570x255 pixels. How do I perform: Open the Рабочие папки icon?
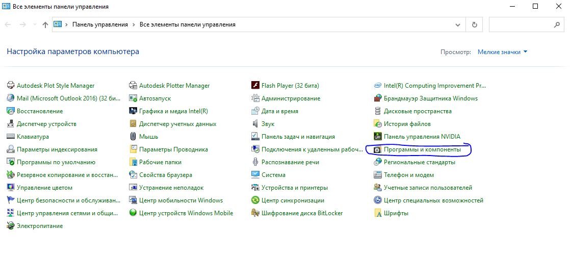(x=133, y=162)
